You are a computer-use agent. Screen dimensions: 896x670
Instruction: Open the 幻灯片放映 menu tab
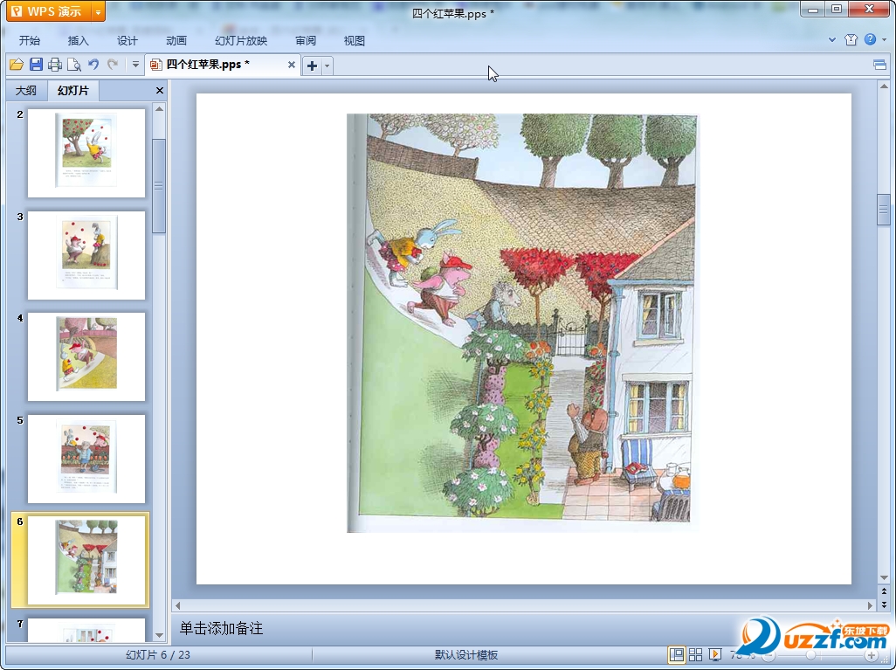click(241, 40)
